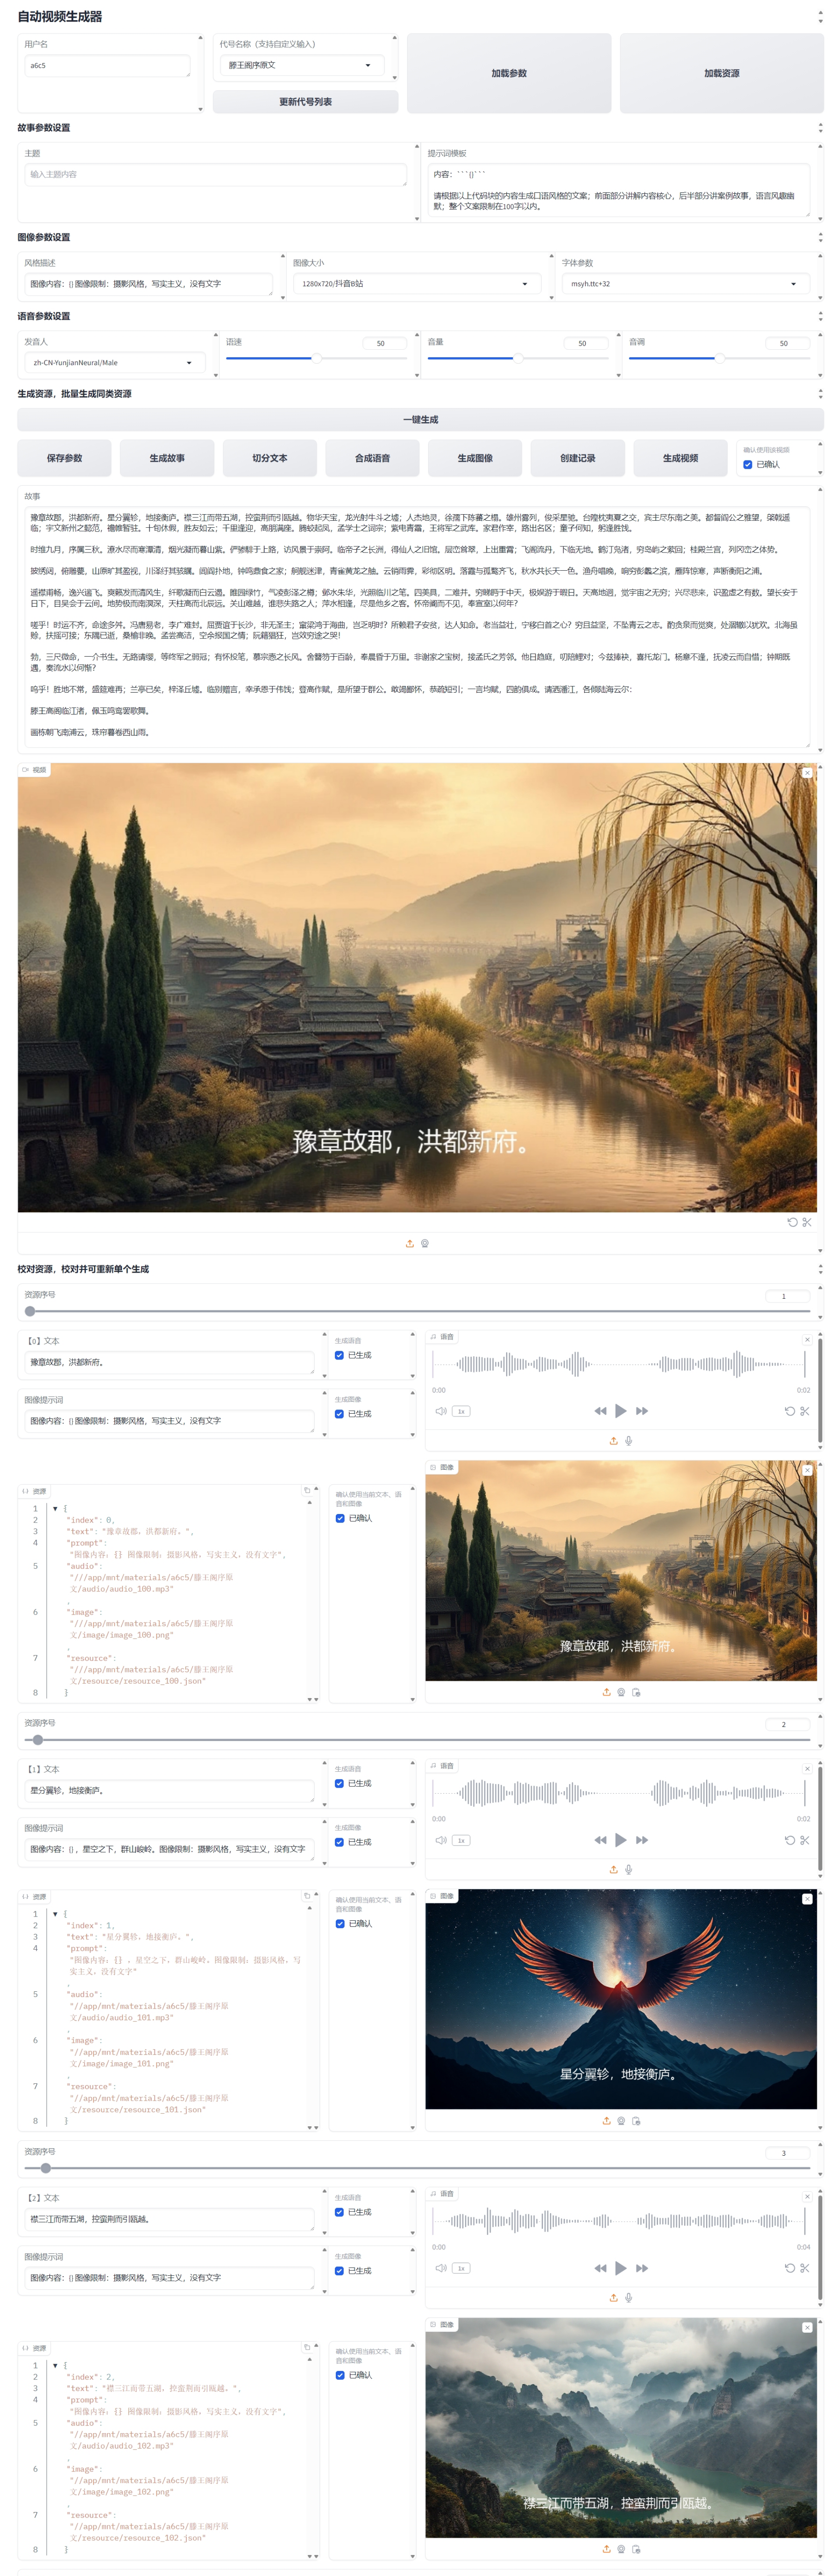The width and height of the screenshot is (835, 2576).
Task: Click the 保存参数 button
Action: click(65, 458)
